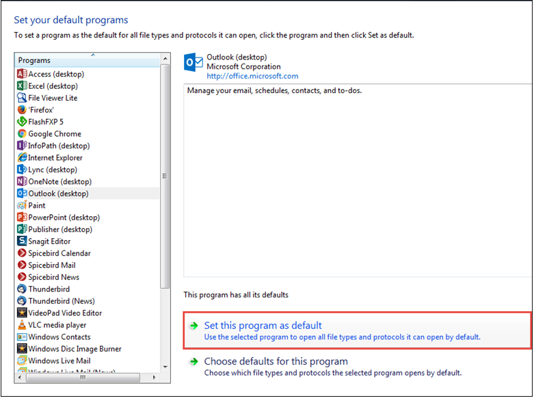The height and width of the screenshot is (407, 534).
Task: Sort list via the Programs column header
Action: point(88,60)
